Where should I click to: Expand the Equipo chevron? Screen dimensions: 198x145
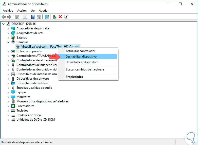tap(8, 93)
